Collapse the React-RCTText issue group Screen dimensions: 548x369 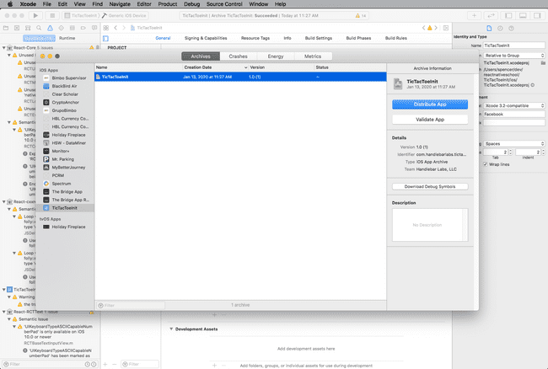(x=4, y=312)
